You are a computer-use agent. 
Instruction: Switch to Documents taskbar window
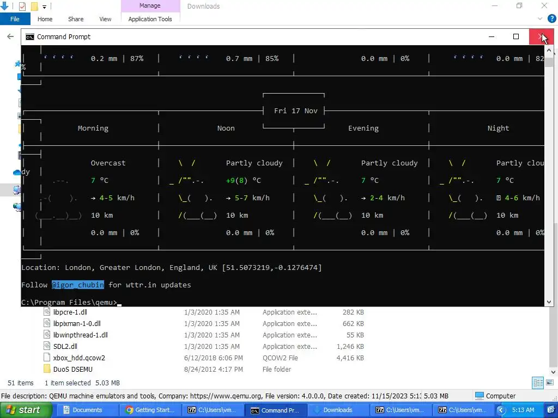pyautogui.click(x=87, y=410)
